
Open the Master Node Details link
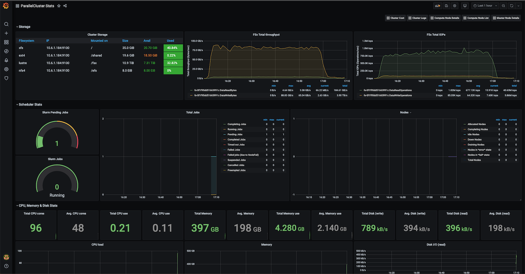506,18
